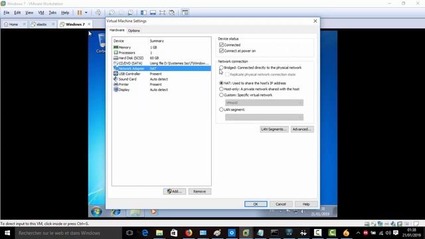Open the Tabs menu
The height and width of the screenshot is (239, 425).
[x=52, y=13]
